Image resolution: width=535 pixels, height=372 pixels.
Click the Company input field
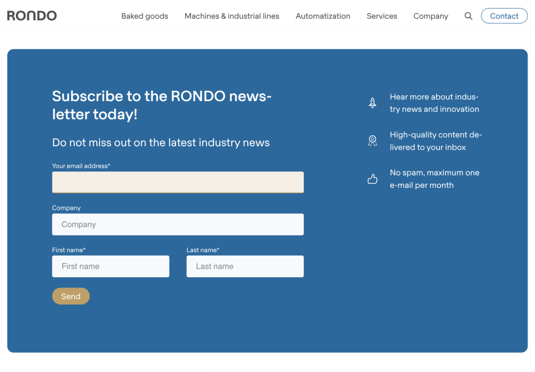[x=178, y=224]
